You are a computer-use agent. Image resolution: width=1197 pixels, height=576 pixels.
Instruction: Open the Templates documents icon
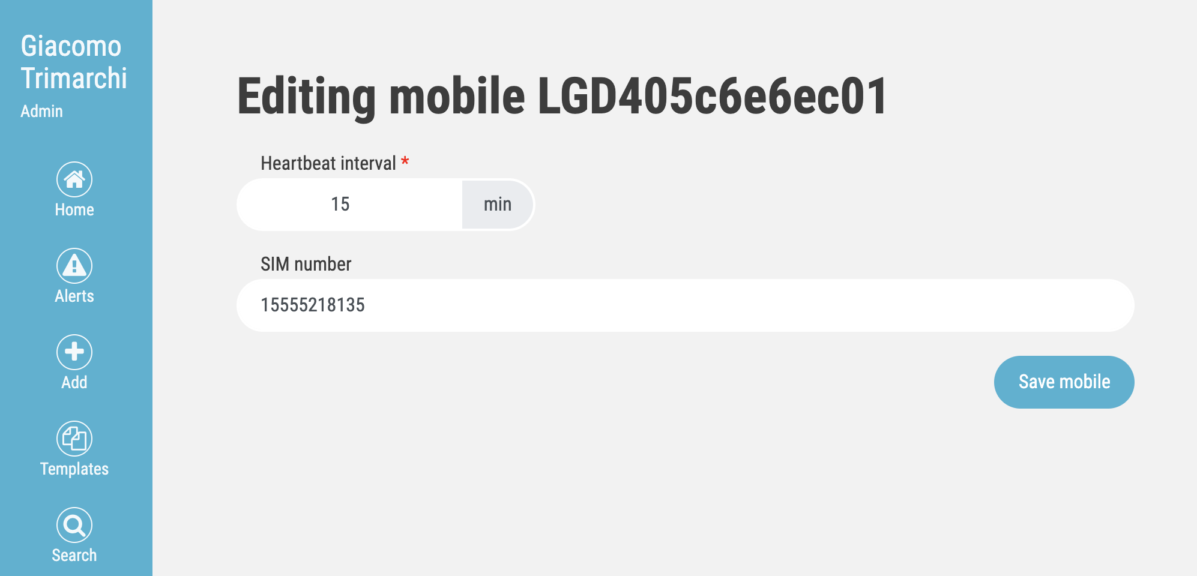click(74, 439)
